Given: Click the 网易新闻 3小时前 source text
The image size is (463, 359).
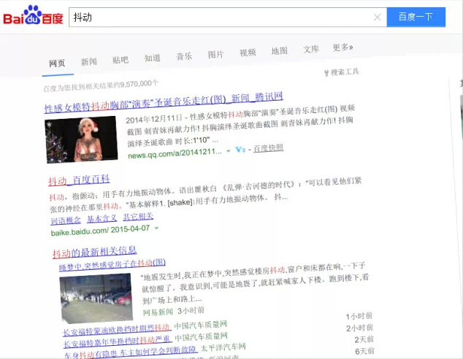Looking at the screenshot, I should pos(174,312).
